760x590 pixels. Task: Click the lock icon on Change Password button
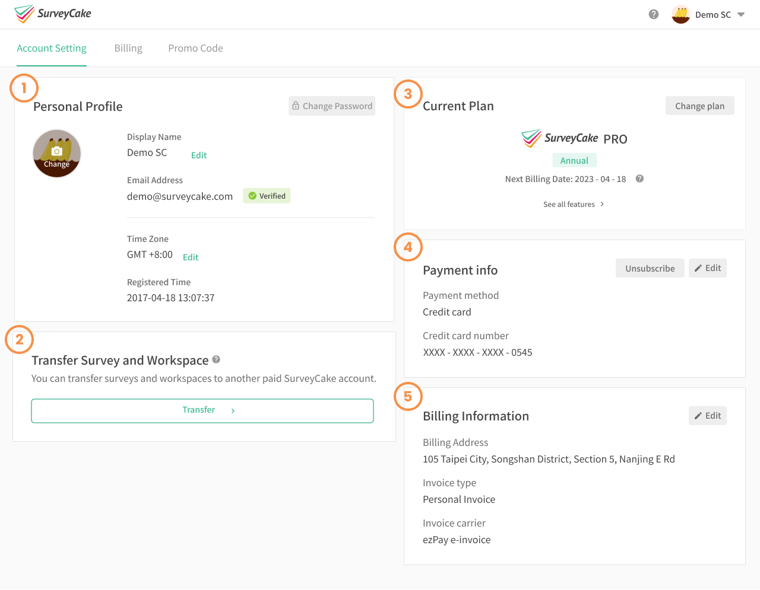point(296,106)
